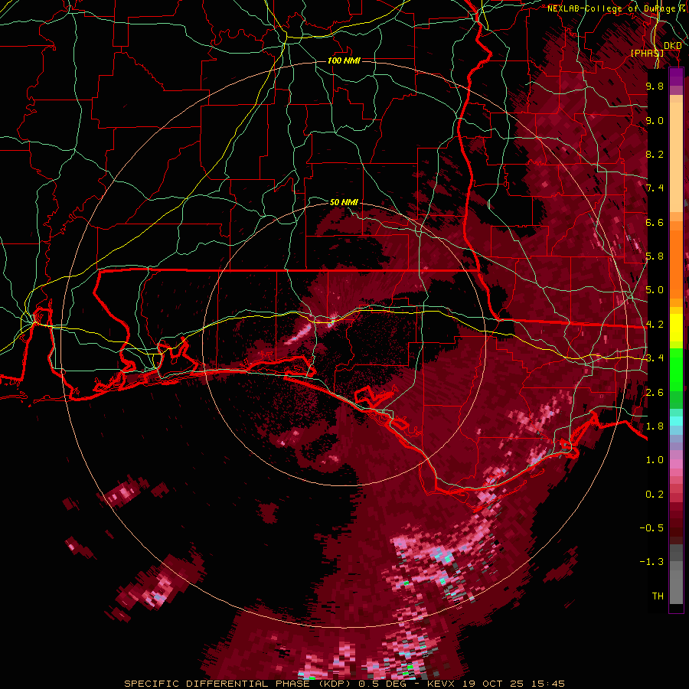
Task: Click the 5.0 value on the color scale
Action: click(x=655, y=290)
